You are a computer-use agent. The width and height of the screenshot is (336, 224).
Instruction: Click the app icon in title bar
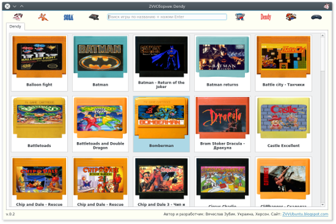[326, 6]
